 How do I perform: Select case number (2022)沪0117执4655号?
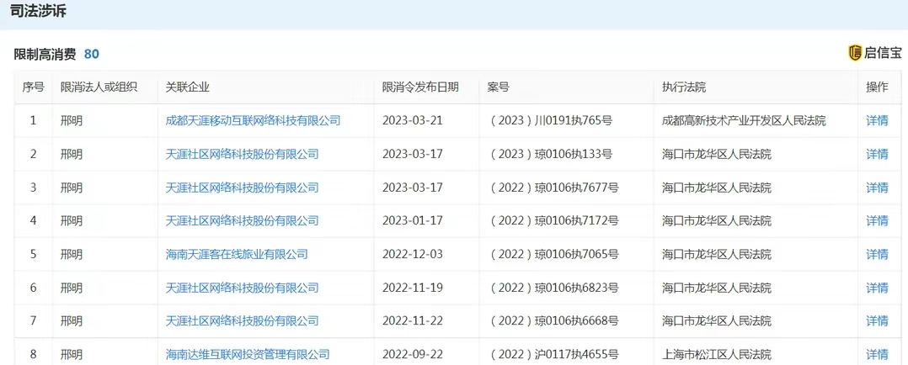pos(554,355)
